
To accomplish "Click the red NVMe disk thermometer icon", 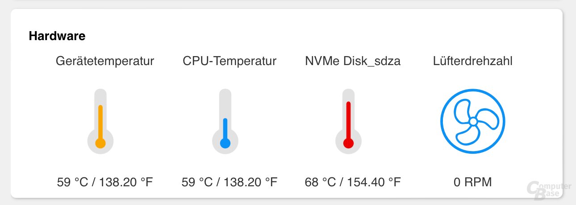I will [348, 122].
